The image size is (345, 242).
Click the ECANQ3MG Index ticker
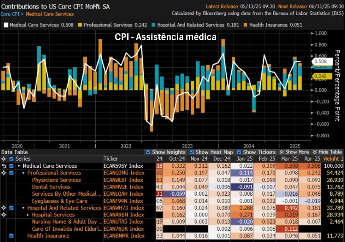tap(124, 173)
